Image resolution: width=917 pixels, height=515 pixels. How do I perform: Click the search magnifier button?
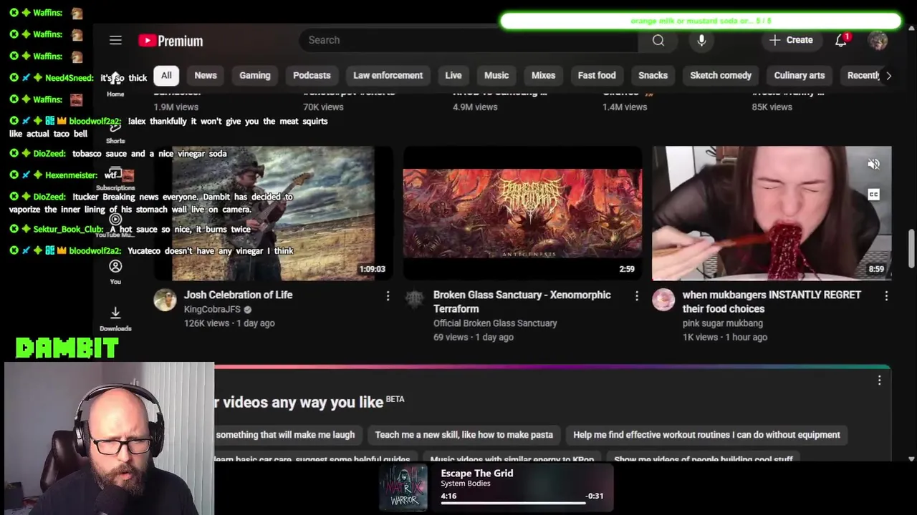coord(658,40)
